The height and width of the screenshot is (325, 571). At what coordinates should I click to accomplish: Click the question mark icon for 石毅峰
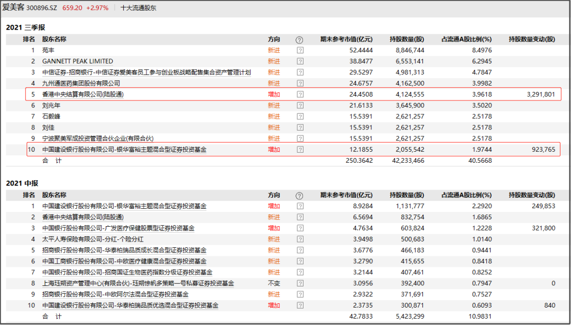(x=300, y=116)
